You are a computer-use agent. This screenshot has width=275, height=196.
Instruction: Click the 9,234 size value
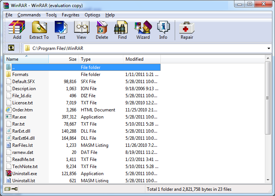[71, 166]
